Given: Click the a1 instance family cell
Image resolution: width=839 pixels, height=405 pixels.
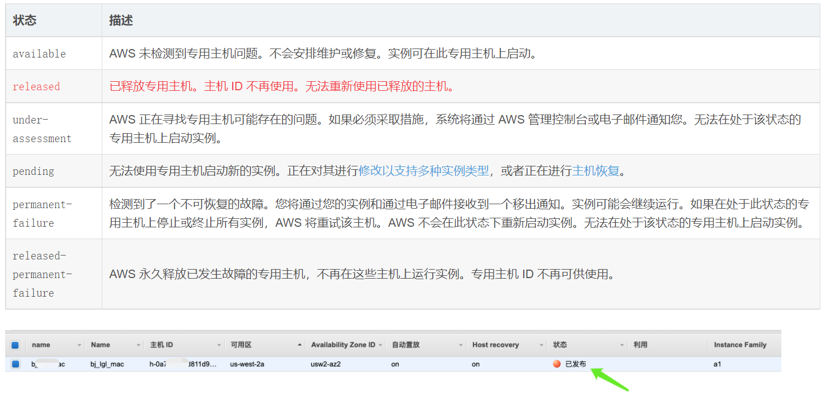Looking at the screenshot, I should click(x=718, y=364).
